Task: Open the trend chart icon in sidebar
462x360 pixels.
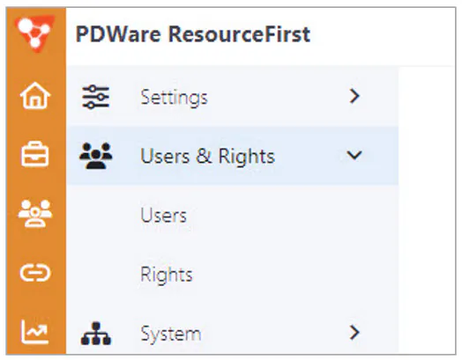Action: [x=34, y=332]
